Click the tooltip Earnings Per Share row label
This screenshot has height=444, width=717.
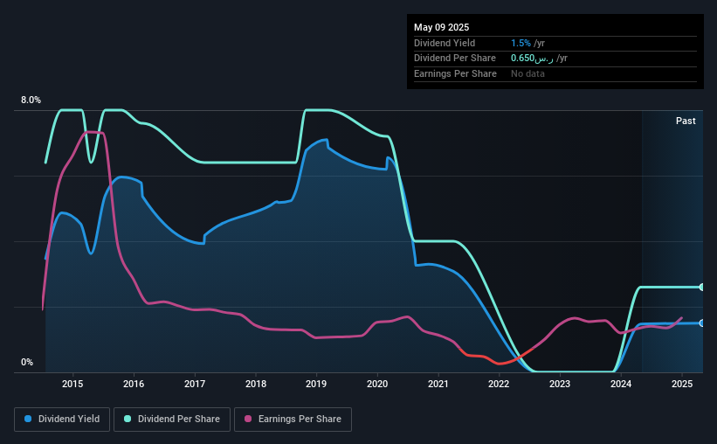click(x=455, y=73)
